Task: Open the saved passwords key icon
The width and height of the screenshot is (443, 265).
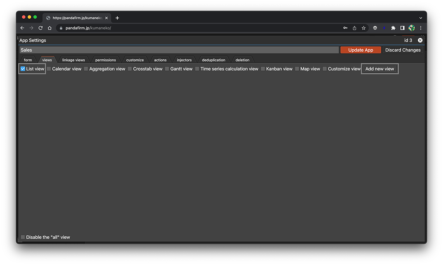Action: 345,28
